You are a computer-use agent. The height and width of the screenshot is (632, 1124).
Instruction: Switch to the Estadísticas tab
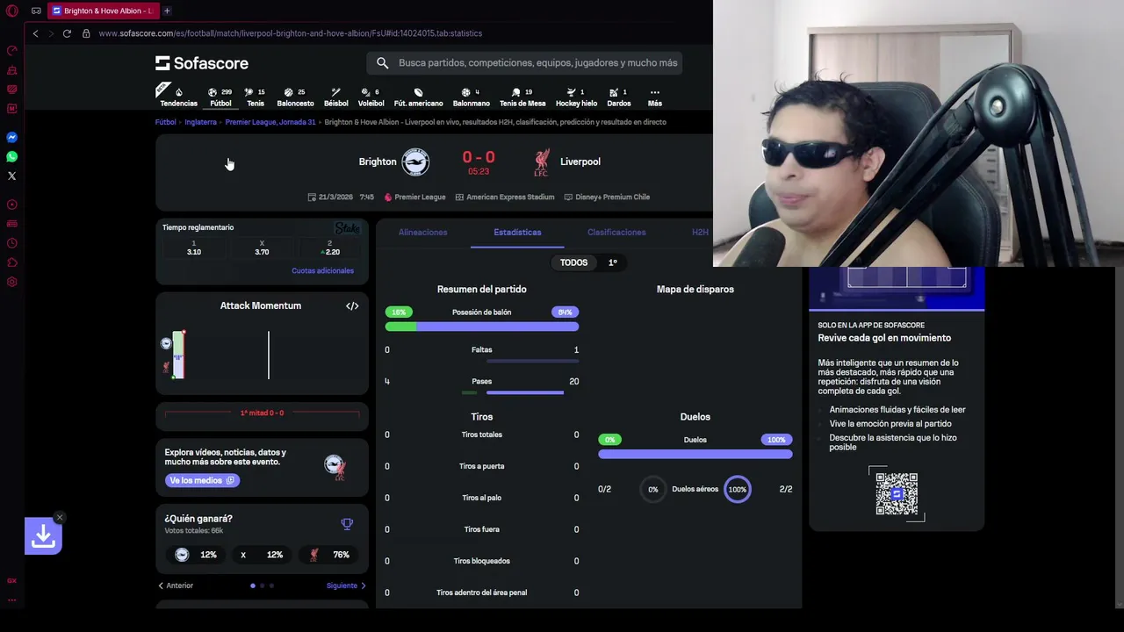click(x=517, y=233)
